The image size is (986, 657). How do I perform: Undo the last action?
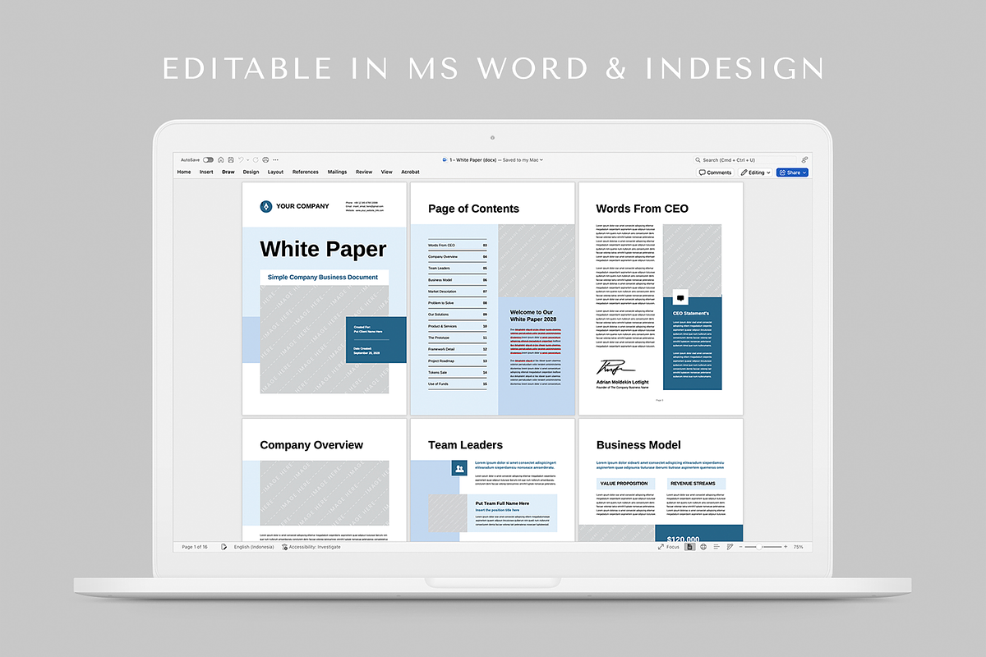241,160
